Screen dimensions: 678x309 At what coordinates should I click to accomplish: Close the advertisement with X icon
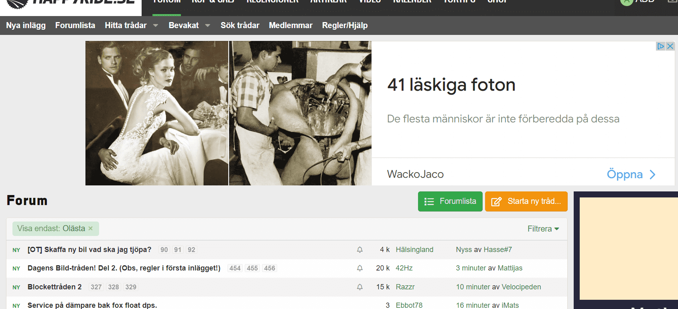[670, 46]
